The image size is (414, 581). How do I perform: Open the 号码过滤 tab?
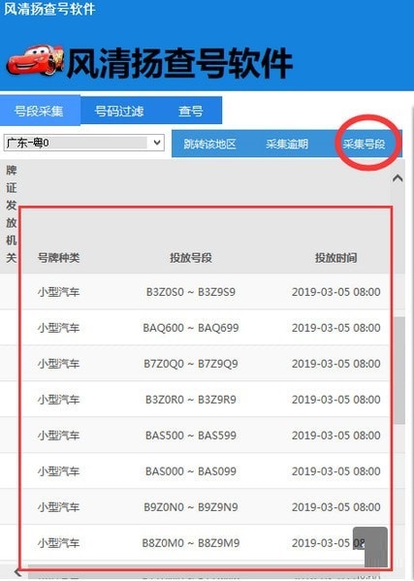click(119, 111)
